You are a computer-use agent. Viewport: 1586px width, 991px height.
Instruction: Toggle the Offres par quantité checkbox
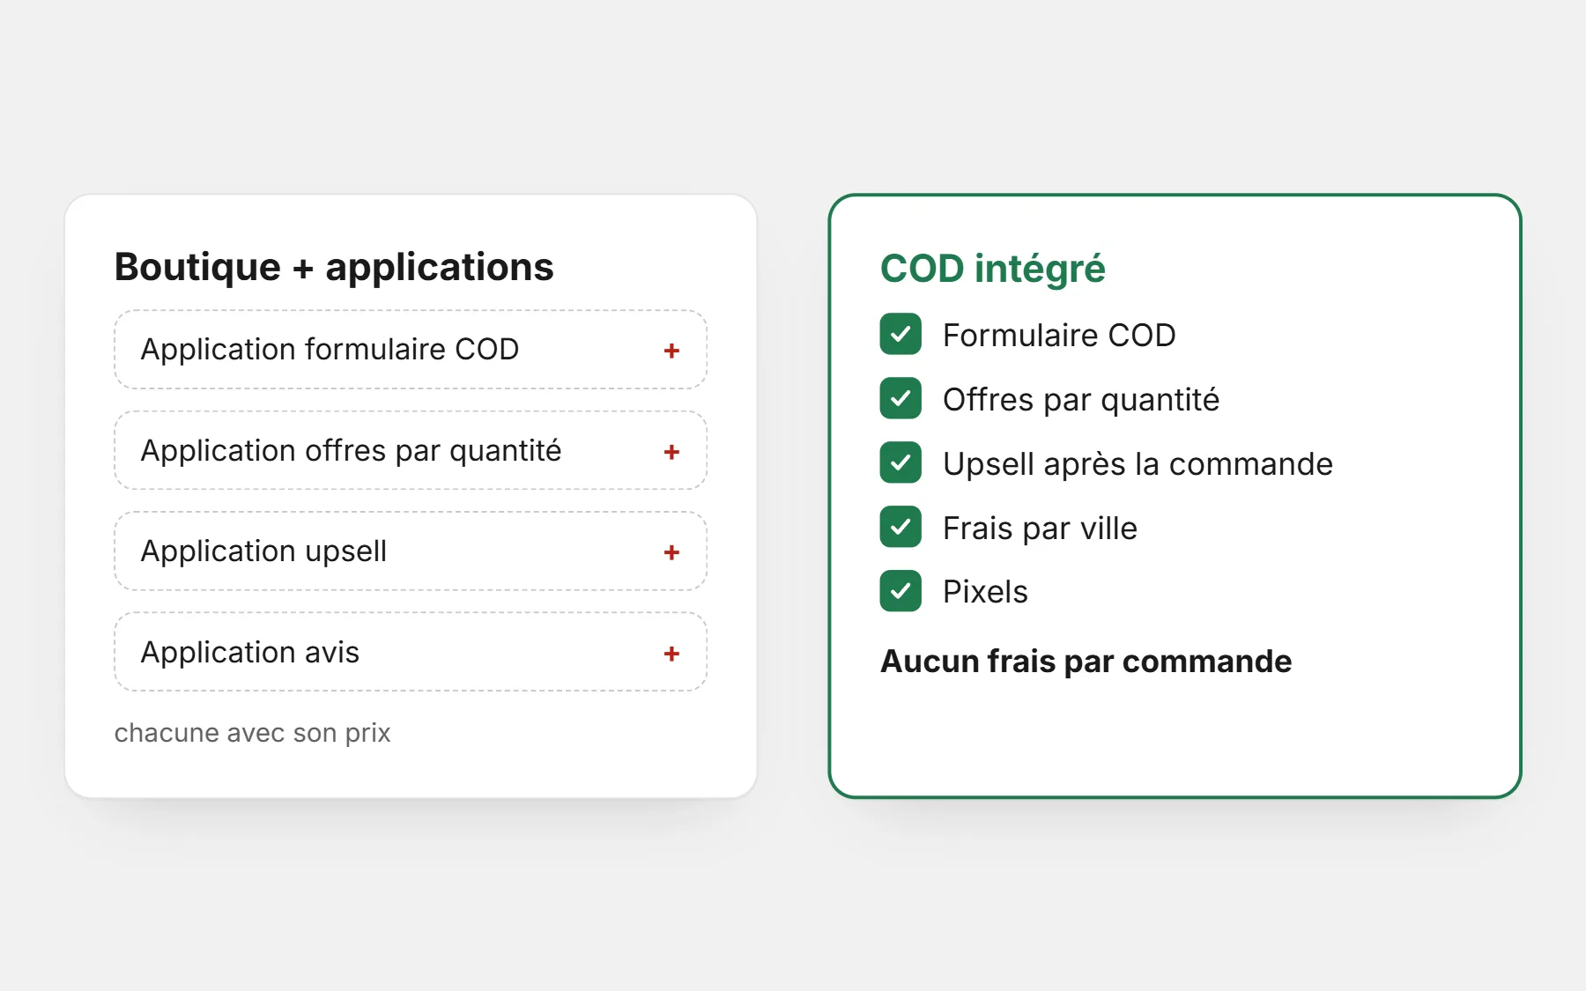point(900,398)
